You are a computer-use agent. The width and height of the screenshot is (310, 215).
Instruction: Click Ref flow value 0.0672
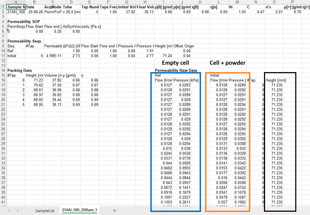pos(163,188)
